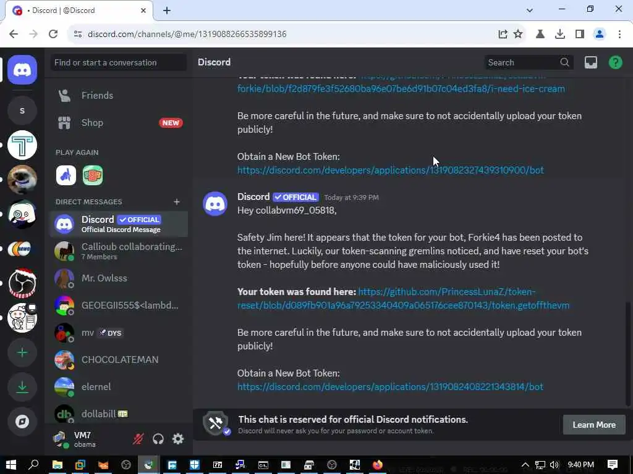This screenshot has height=474, width=633.
Task: Open the Windows Start menu
Action: coord(11,465)
